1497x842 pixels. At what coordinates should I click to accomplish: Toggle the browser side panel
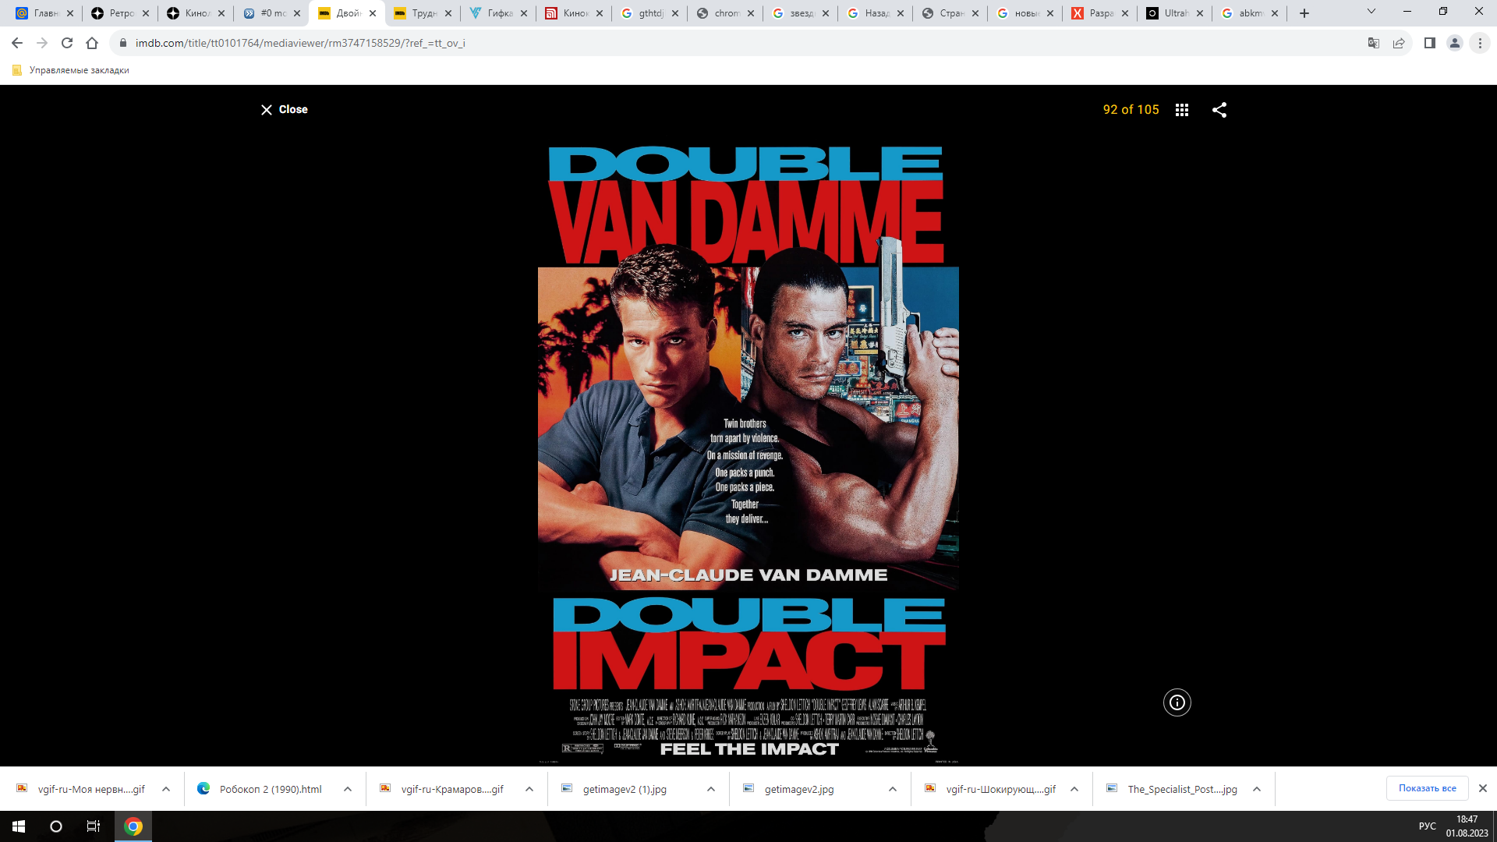coord(1430,43)
